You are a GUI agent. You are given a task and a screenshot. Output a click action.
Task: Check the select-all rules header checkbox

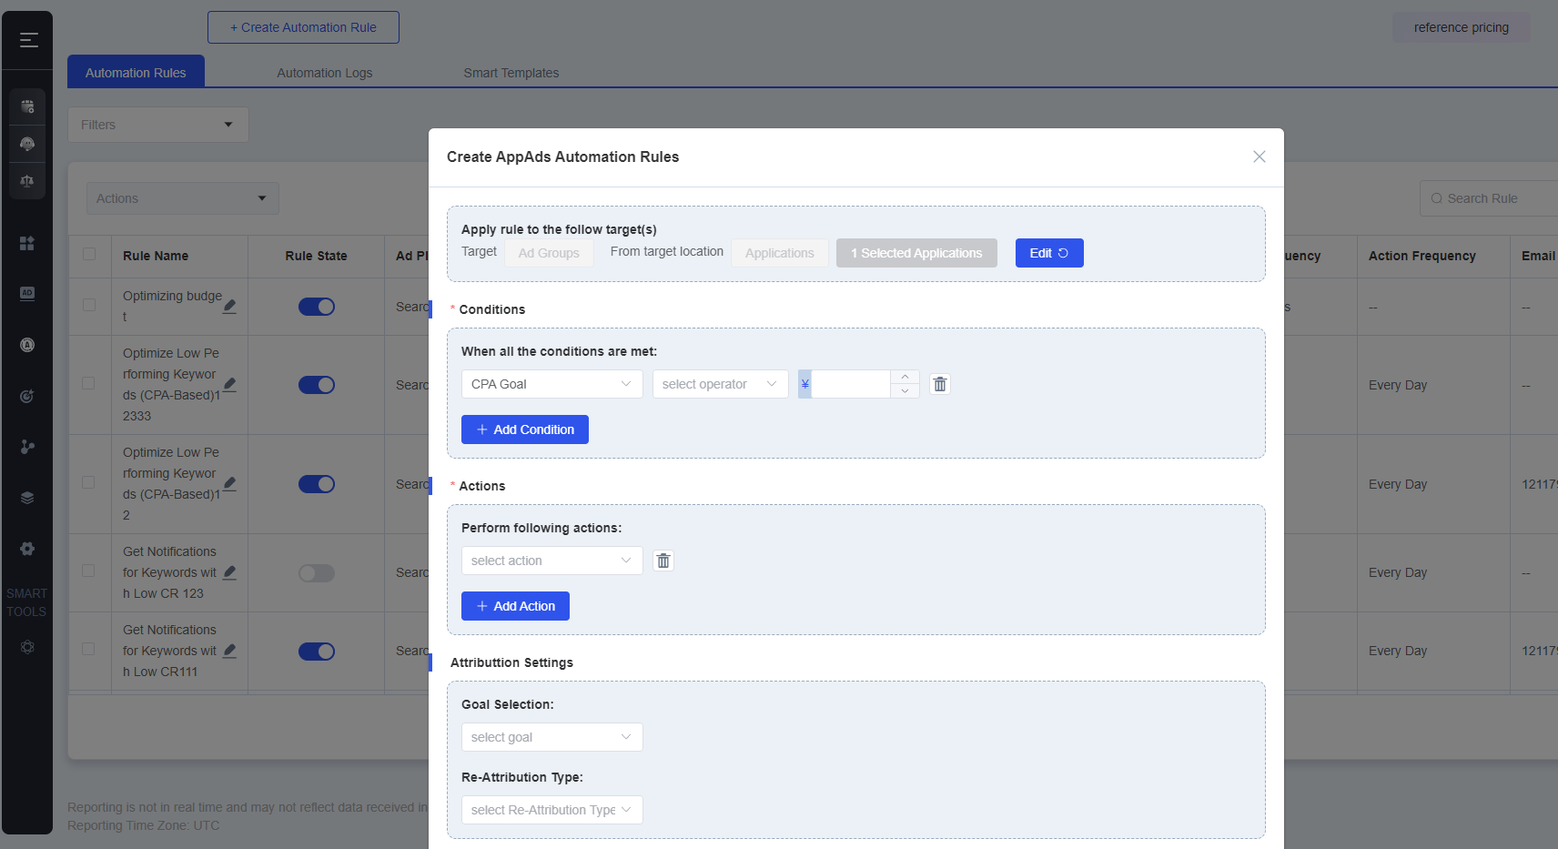pyautogui.click(x=89, y=254)
